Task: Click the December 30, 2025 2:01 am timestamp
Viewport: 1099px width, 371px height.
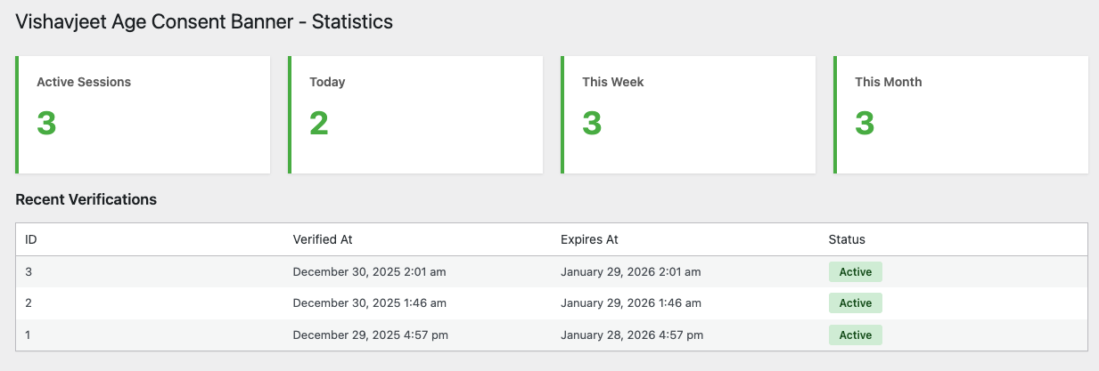Action: click(369, 271)
